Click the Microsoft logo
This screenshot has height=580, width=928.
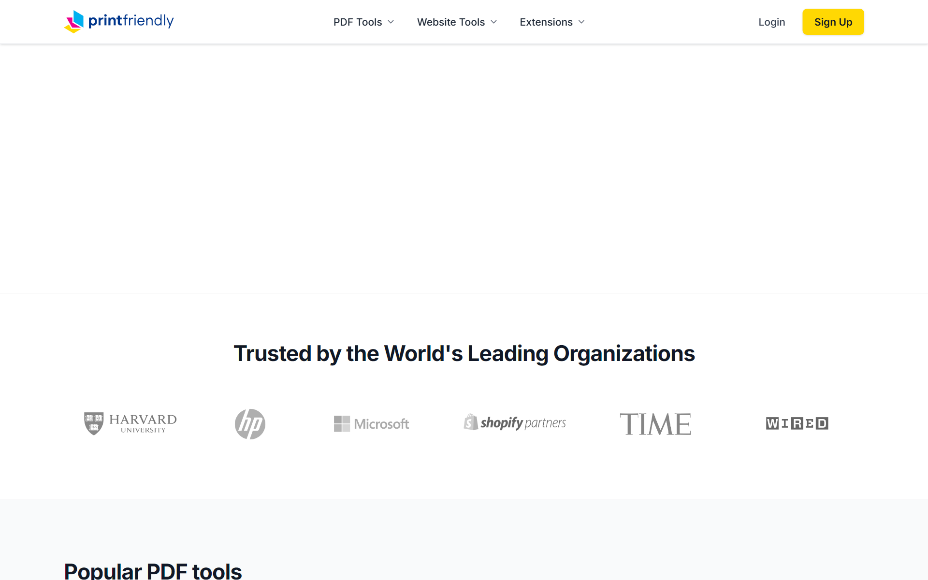point(371,424)
